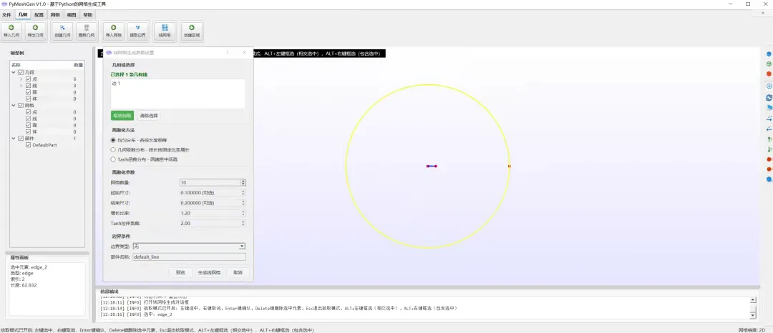Select the 几何级数分布 radio button
Viewport: 773px width, 333px height.
tap(113, 149)
